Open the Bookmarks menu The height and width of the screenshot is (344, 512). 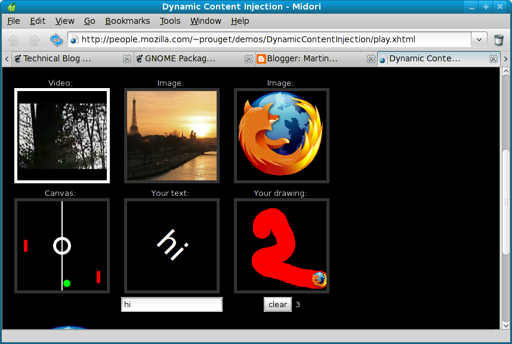pyautogui.click(x=127, y=21)
